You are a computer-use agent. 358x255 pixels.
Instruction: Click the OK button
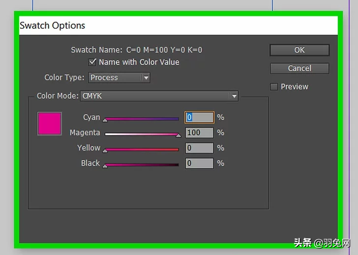point(299,50)
